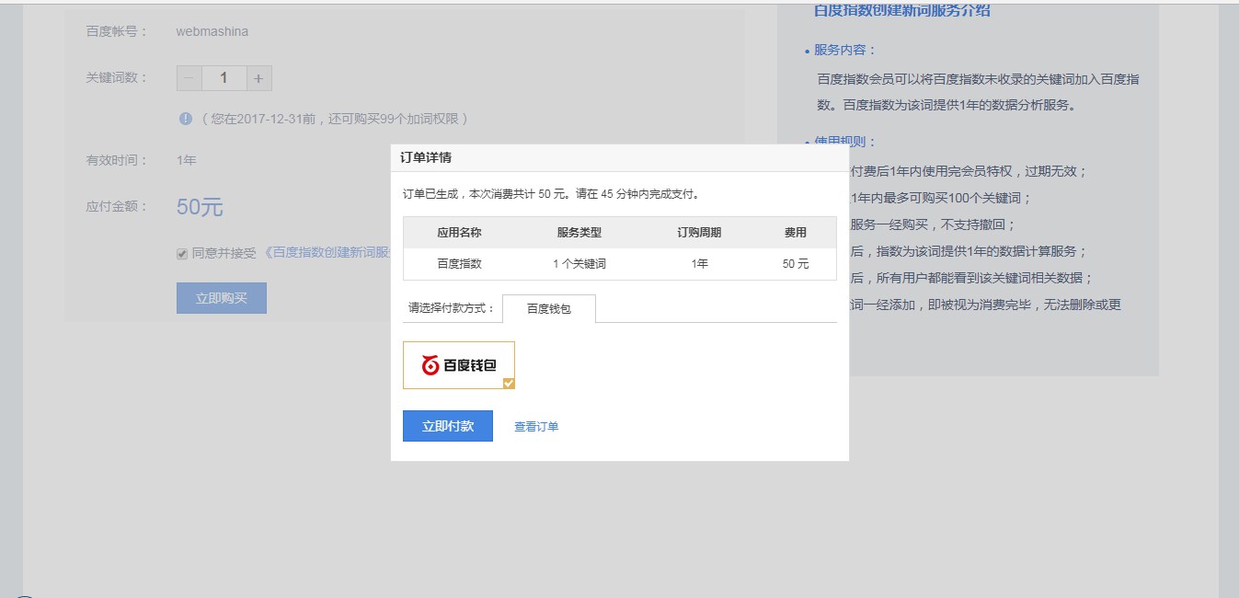The width and height of the screenshot is (1239, 598).
Task: Click the 应用名称 column header
Action: tap(459, 233)
